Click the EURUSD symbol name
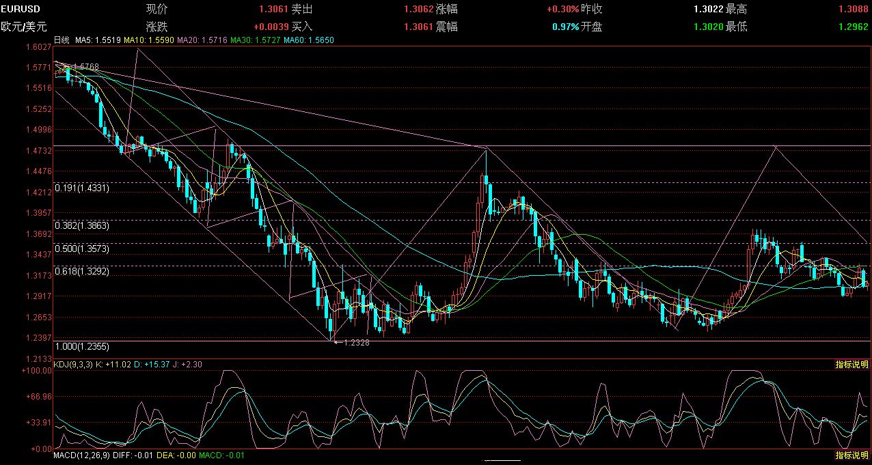 21,9
